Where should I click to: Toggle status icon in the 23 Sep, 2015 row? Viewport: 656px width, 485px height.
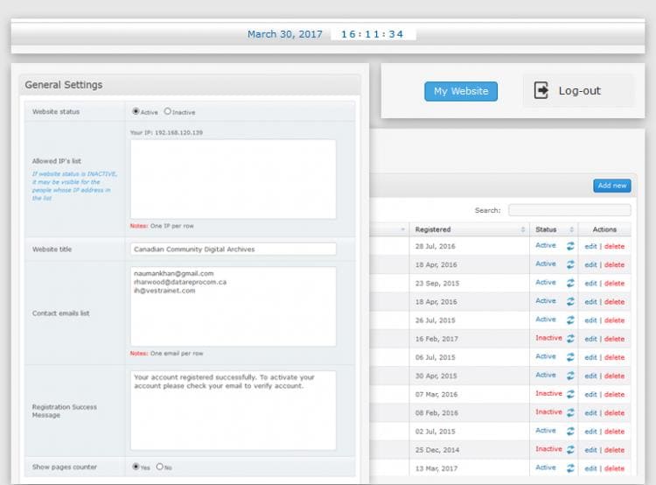570,283
